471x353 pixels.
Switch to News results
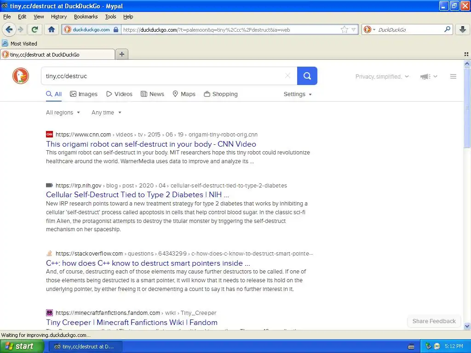(152, 94)
